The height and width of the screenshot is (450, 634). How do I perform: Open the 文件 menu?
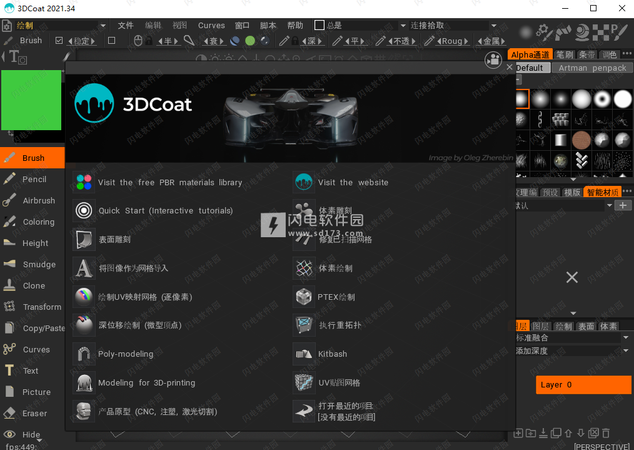(126, 26)
